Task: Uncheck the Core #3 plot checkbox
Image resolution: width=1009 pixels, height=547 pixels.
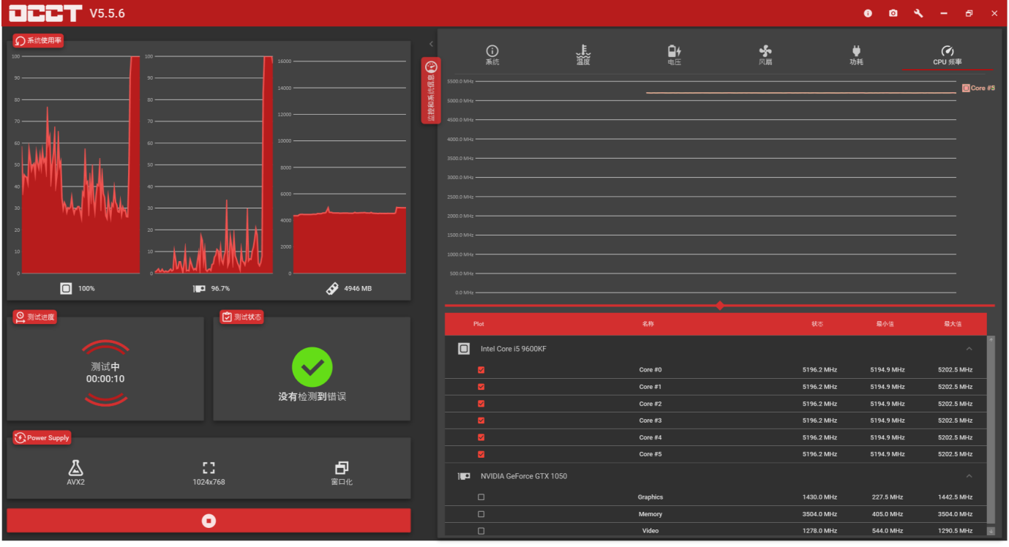Action: [481, 420]
